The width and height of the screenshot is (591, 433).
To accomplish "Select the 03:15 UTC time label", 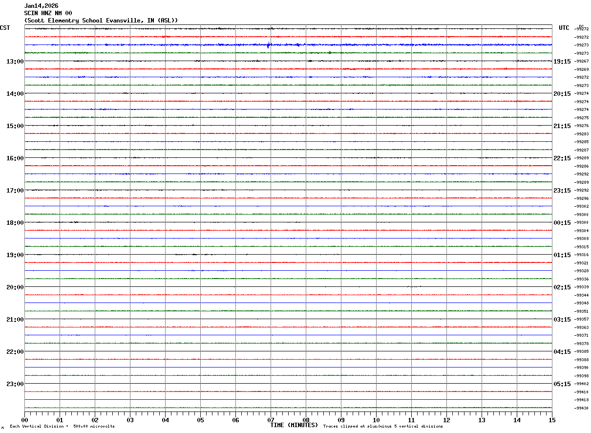I will tap(562, 320).
